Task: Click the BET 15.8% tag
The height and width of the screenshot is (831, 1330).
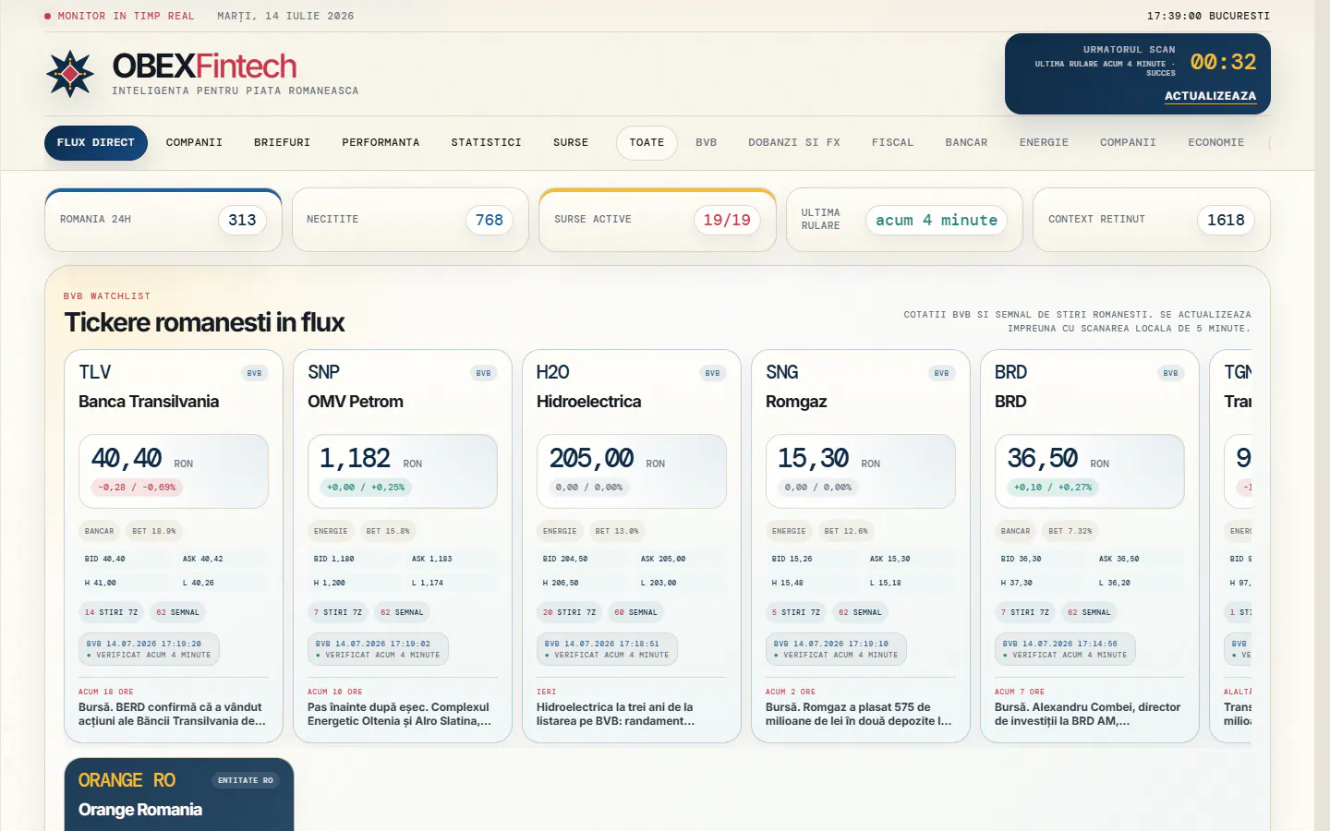Action: pyautogui.click(x=388, y=531)
